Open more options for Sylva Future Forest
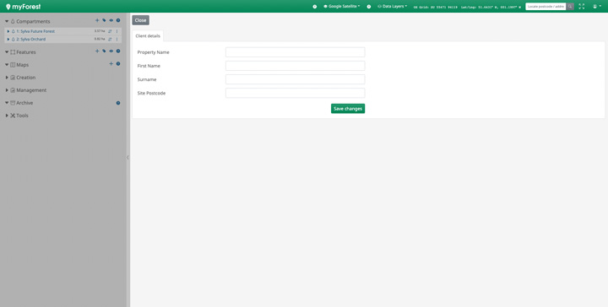 pyautogui.click(x=117, y=31)
